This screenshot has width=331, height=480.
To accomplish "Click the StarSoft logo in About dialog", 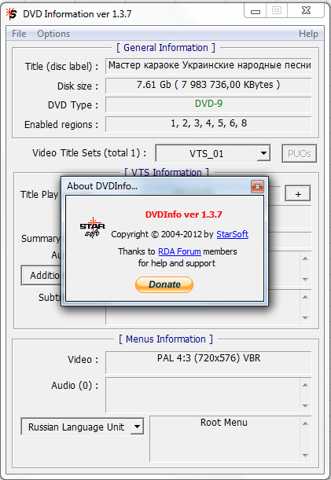I will [x=92, y=228].
